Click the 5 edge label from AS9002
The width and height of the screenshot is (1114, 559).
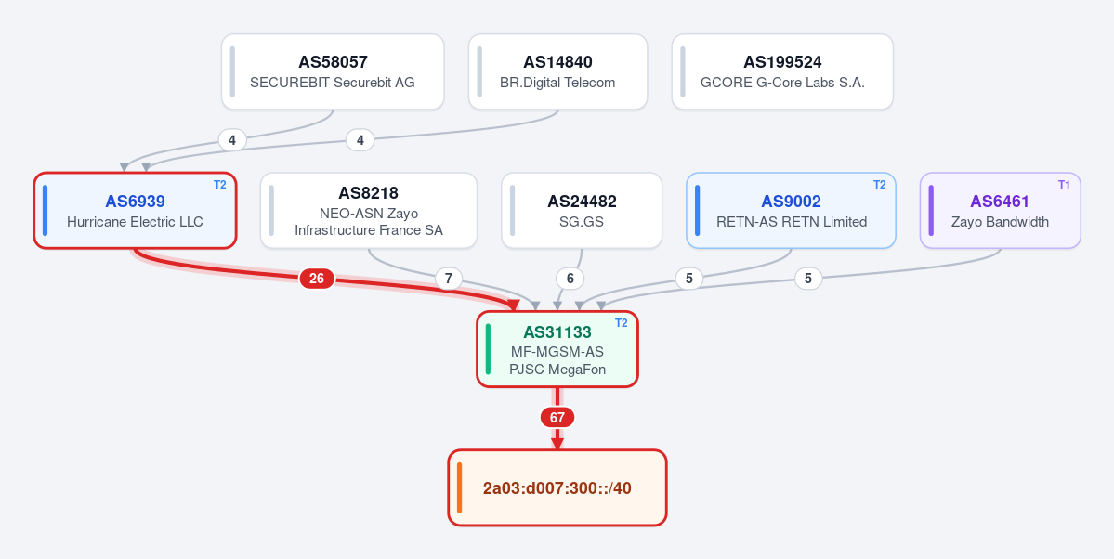point(688,279)
